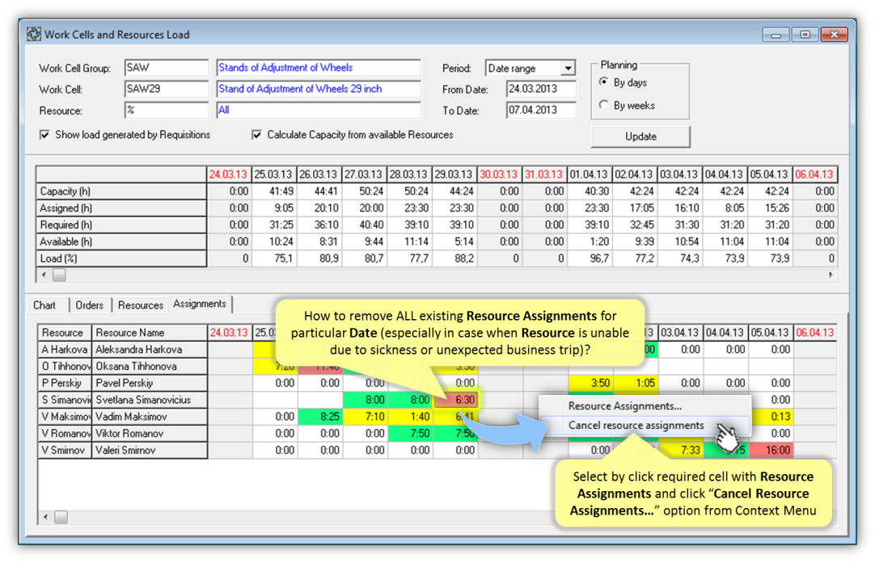Choose Resource Assignments... from context menu
This screenshot has height=563, width=875.
625,405
